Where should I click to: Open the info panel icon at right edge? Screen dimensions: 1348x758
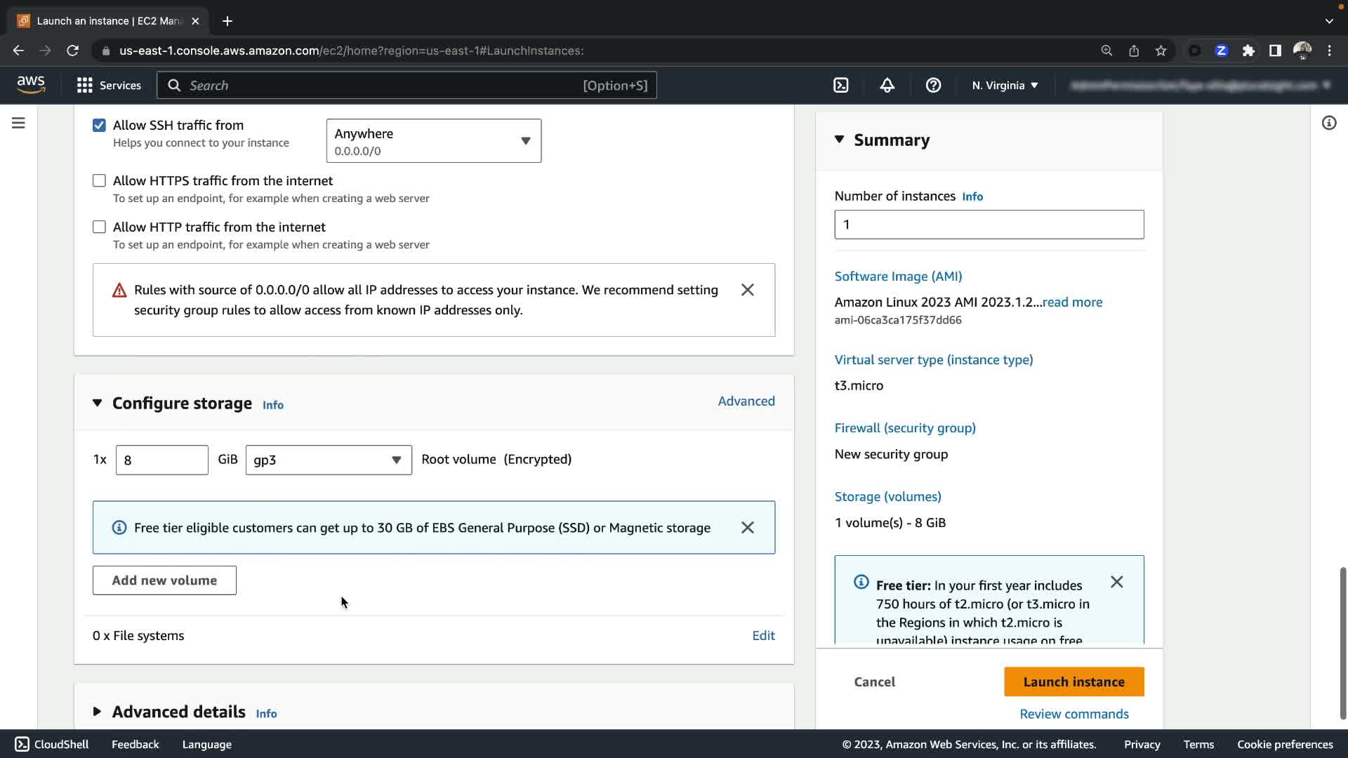pos(1328,124)
